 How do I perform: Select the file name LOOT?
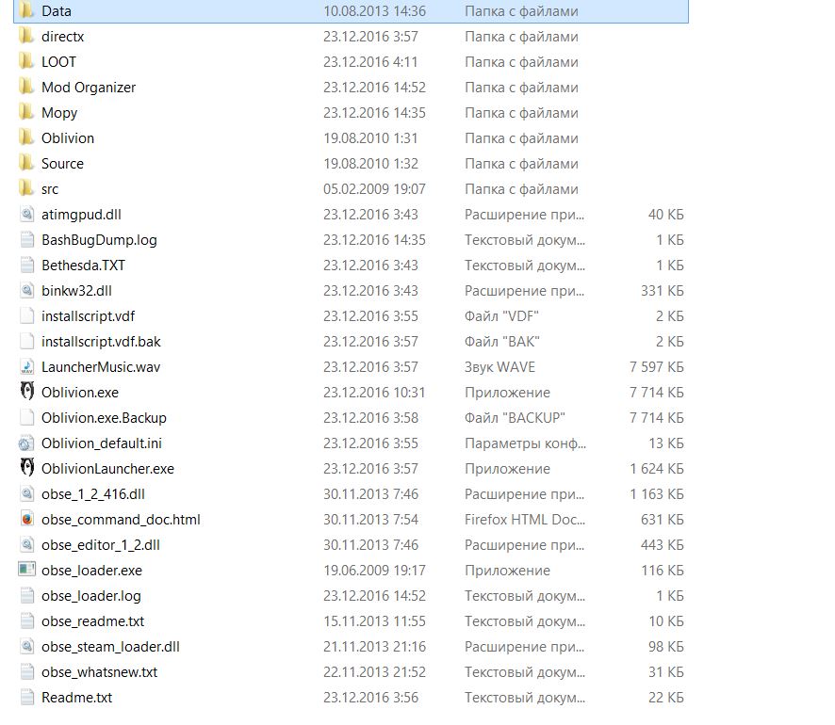tap(59, 62)
